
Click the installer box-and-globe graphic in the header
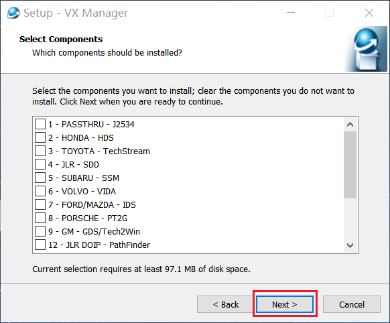(366, 49)
